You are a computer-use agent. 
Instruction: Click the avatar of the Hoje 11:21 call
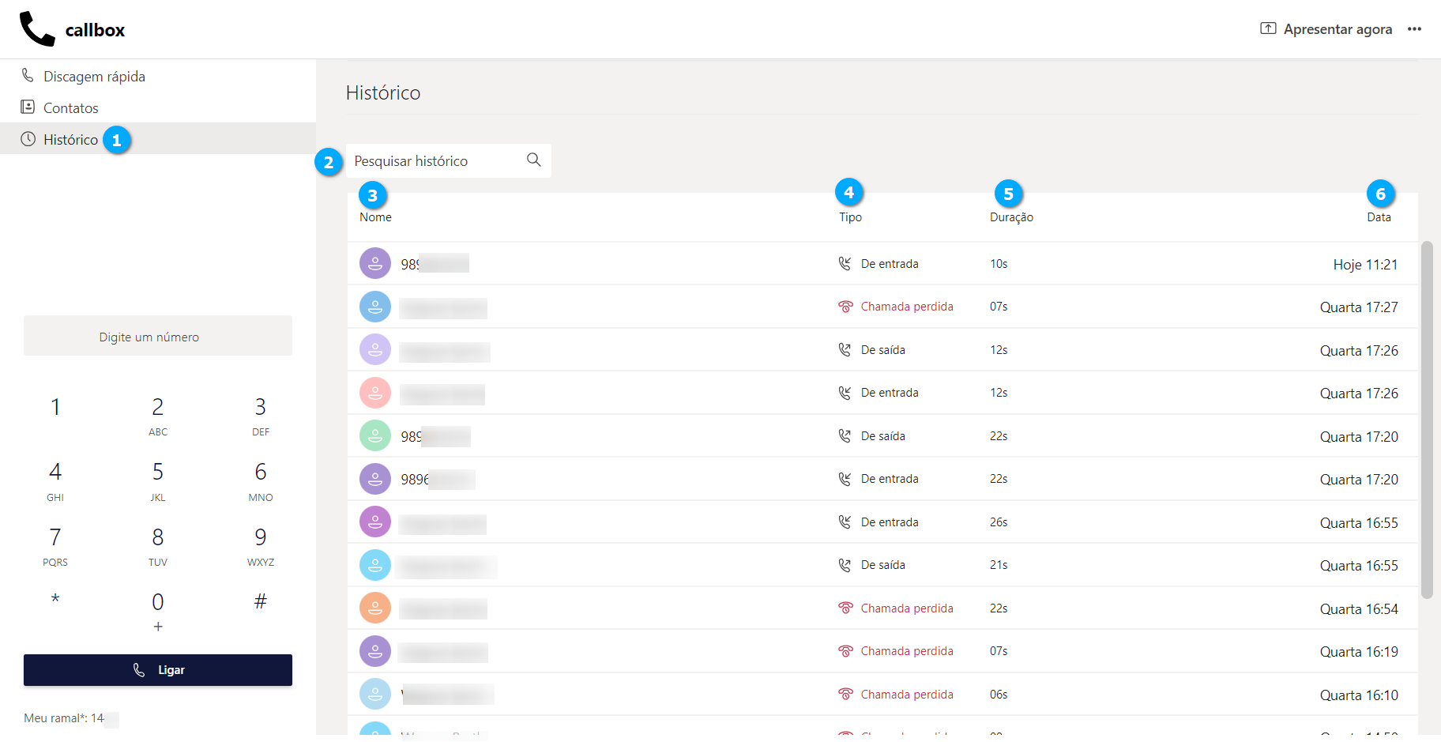point(375,264)
